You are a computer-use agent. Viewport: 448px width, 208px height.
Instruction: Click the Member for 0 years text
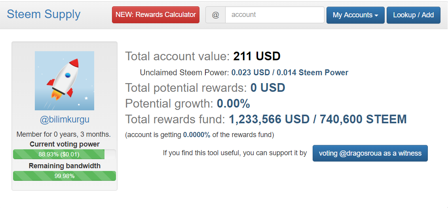[64, 134]
